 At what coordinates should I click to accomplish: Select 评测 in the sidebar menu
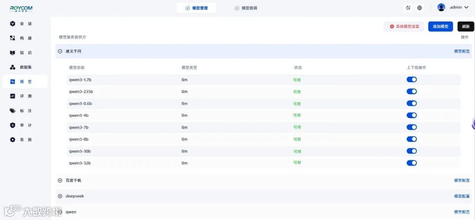click(26, 96)
